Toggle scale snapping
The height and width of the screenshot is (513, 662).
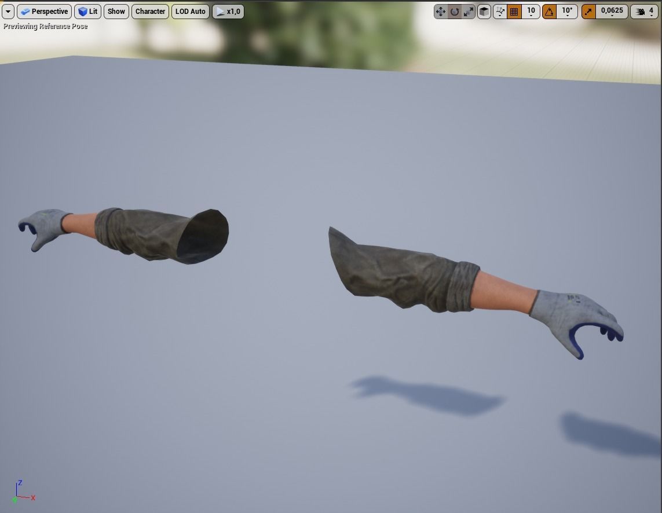pos(588,12)
